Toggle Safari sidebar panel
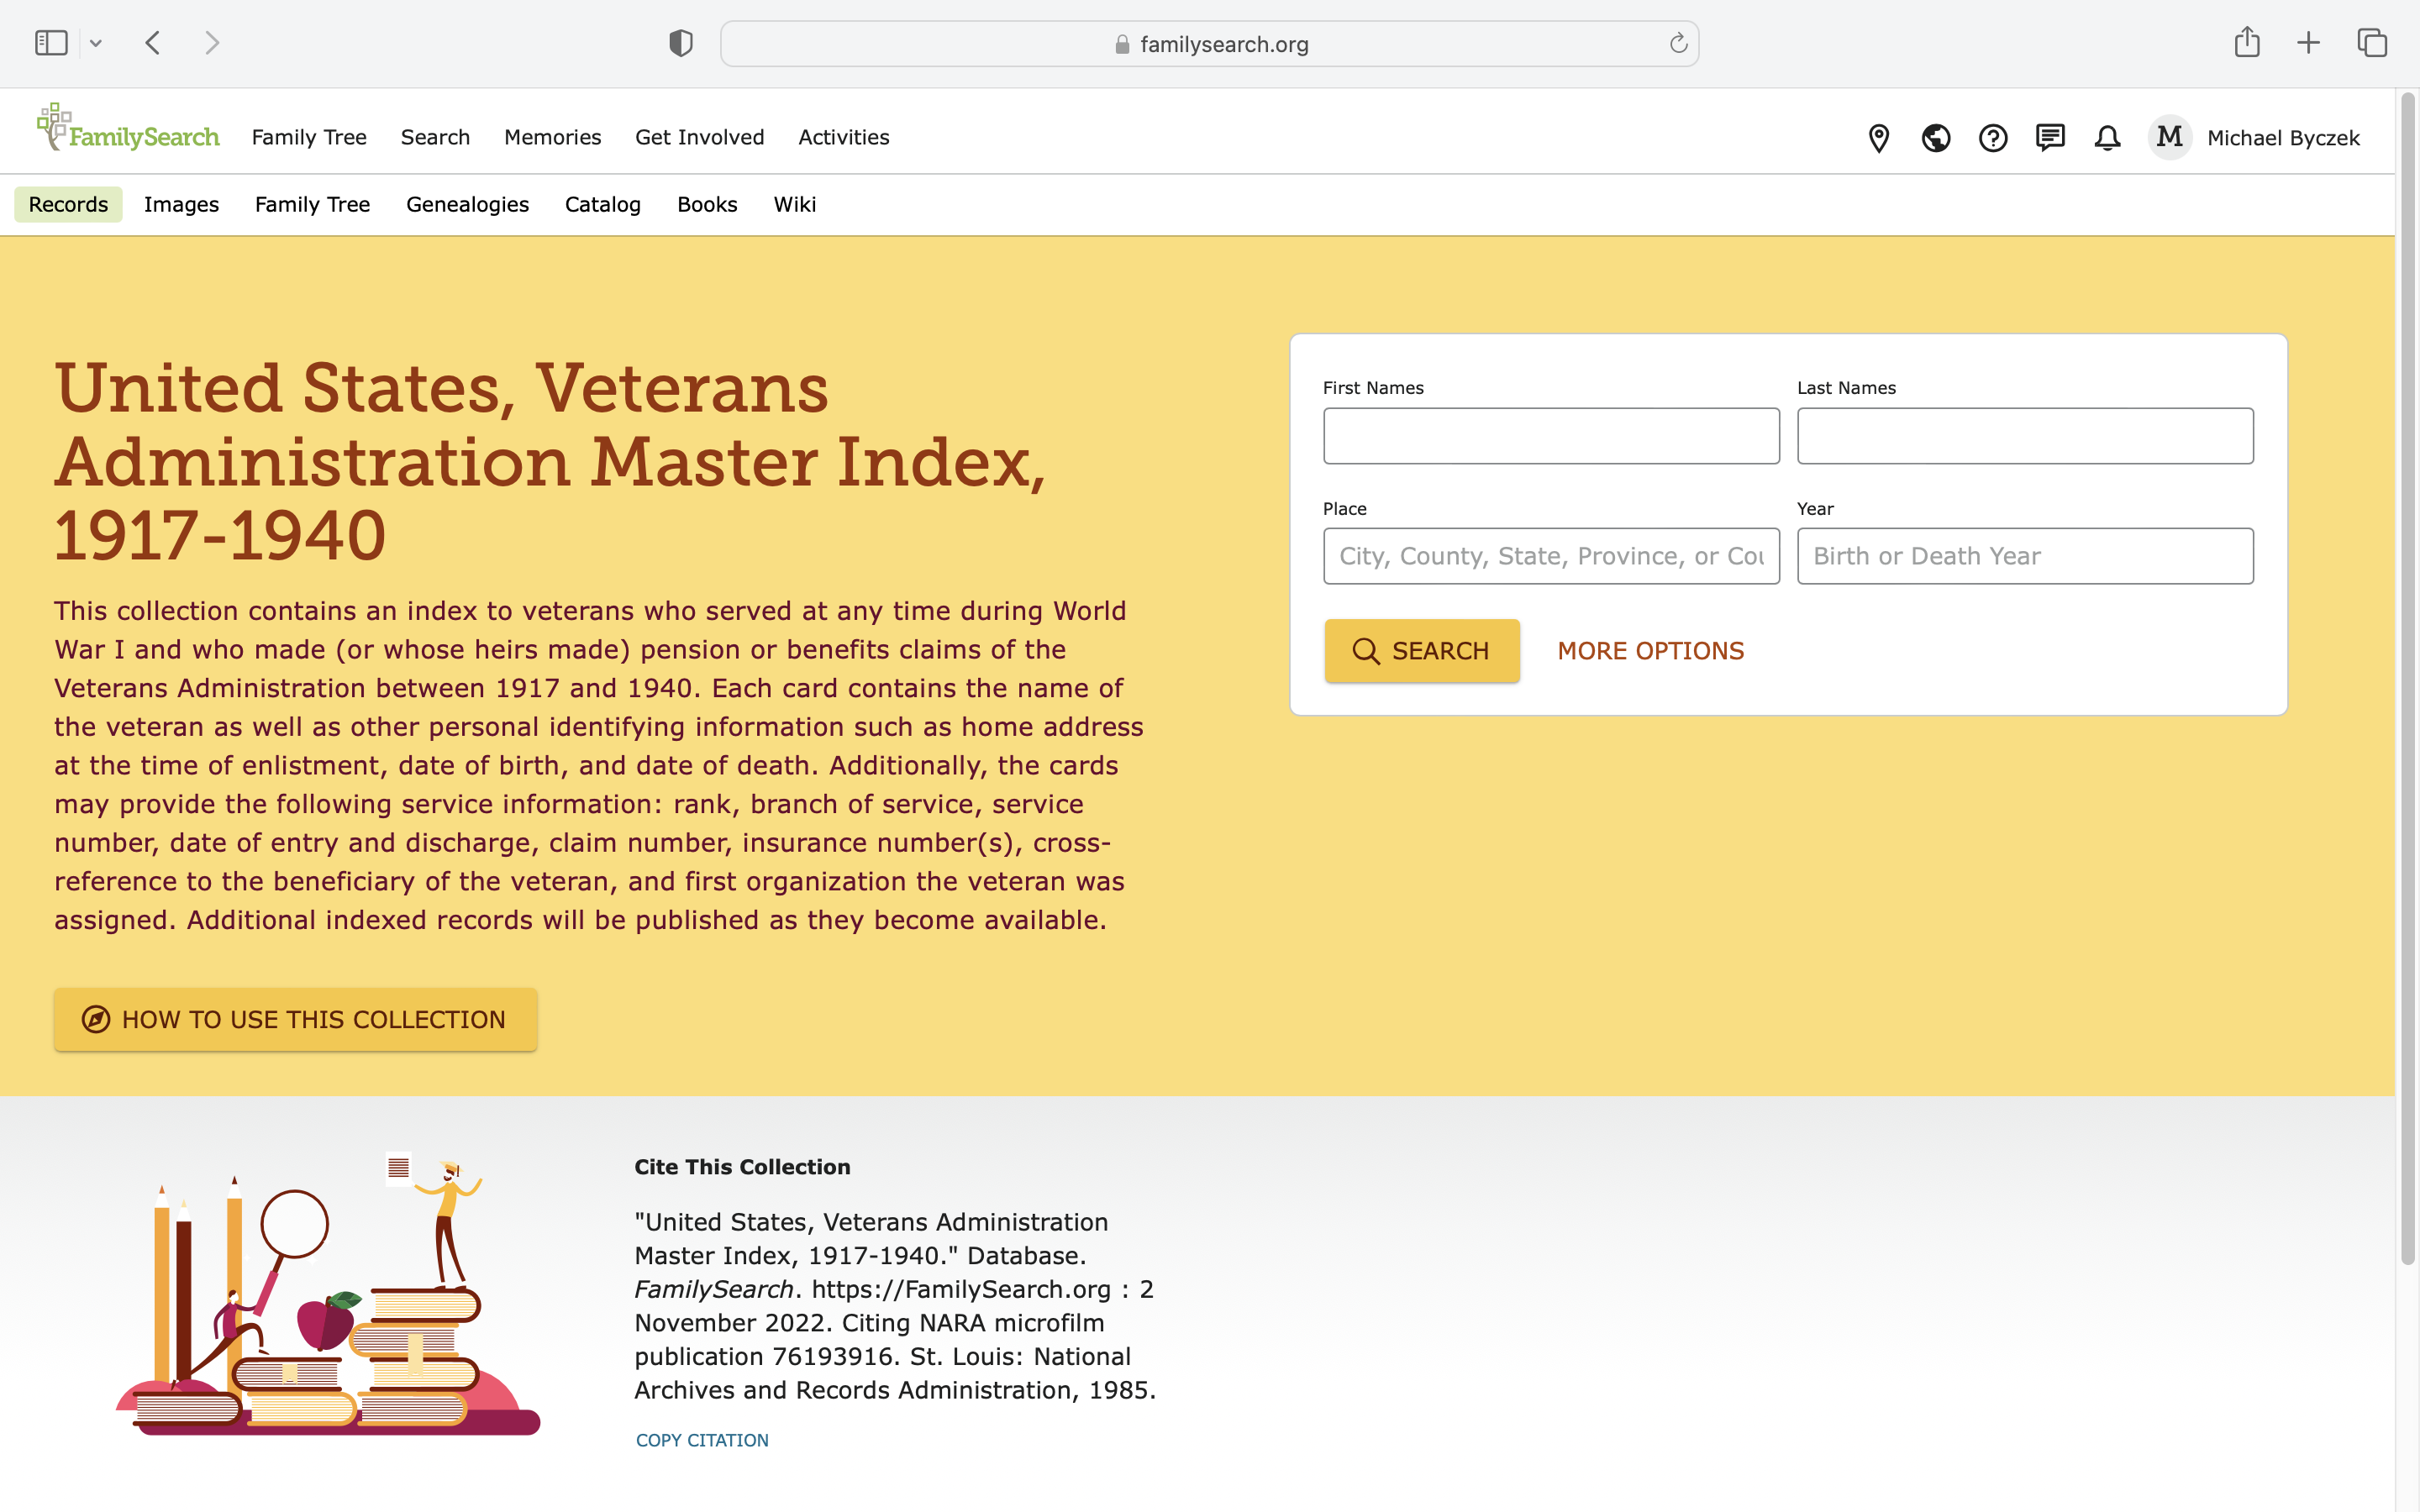Viewport: 2420px width, 1512px height. [x=51, y=43]
